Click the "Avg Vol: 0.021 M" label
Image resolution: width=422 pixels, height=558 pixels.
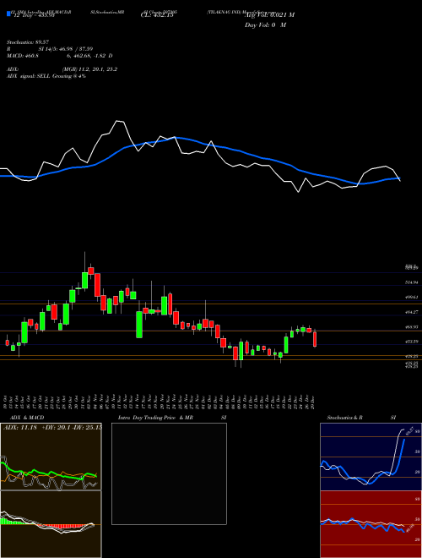pos(270,15)
